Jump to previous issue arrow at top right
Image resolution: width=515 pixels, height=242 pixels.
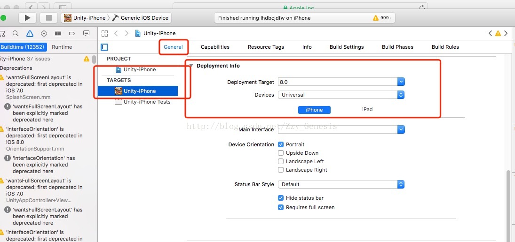point(491,33)
